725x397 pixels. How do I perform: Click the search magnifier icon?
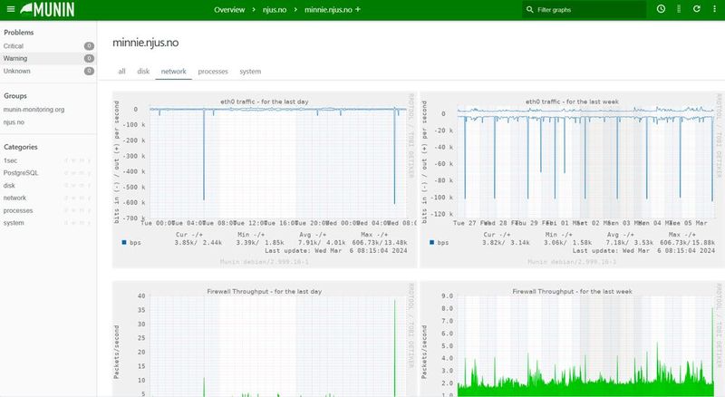[x=529, y=9]
